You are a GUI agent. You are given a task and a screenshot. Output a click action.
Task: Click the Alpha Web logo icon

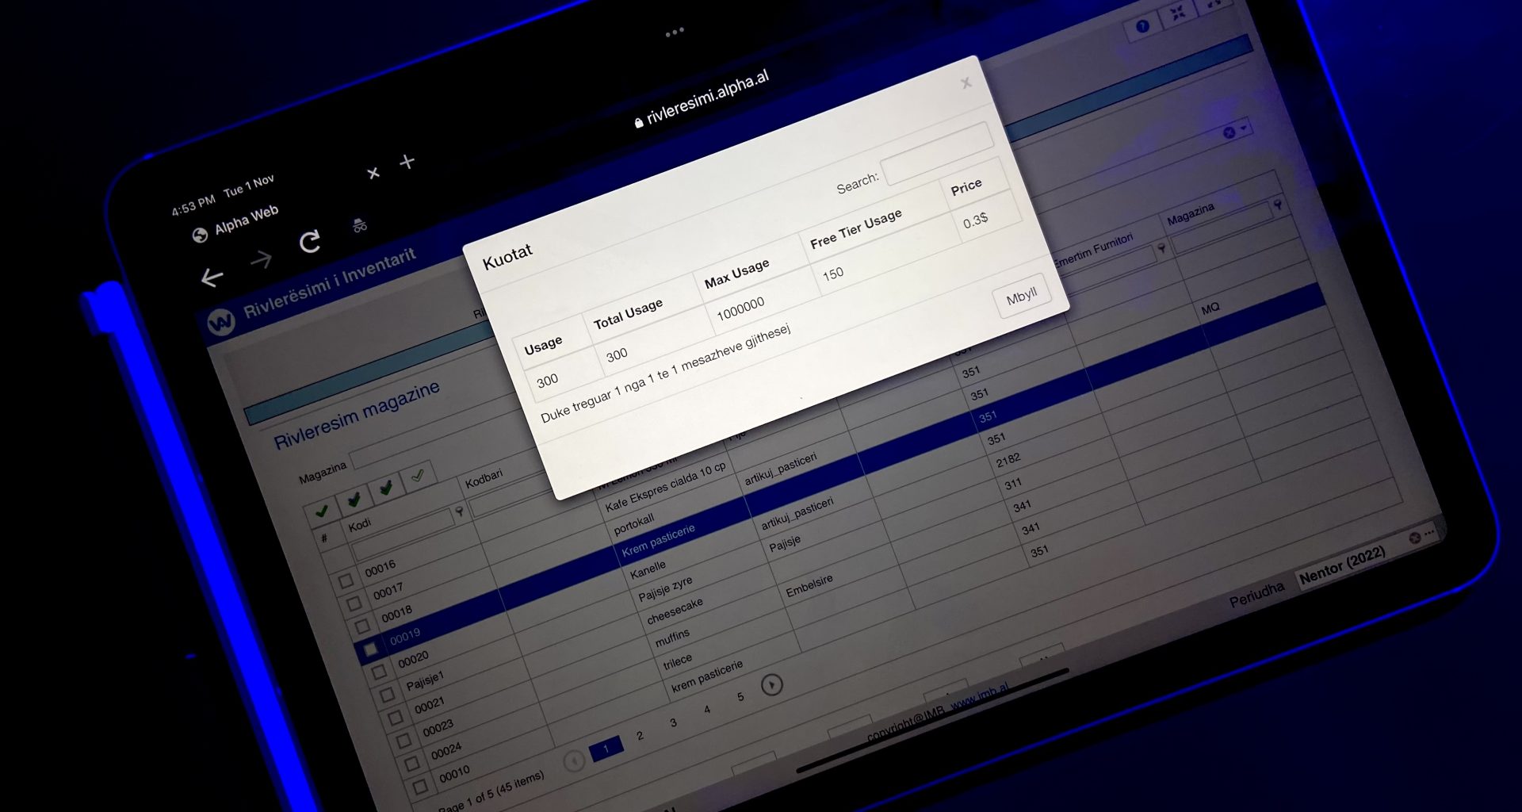pyautogui.click(x=220, y=321)
